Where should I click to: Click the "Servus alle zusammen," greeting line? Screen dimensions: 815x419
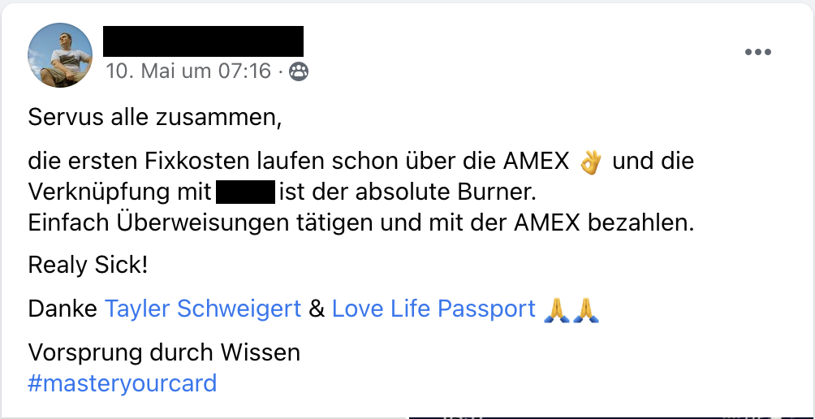coord(154,118)
